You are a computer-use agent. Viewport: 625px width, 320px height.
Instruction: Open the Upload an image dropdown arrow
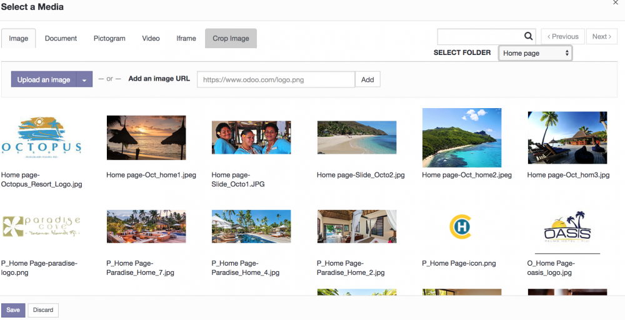pos(84,80)
